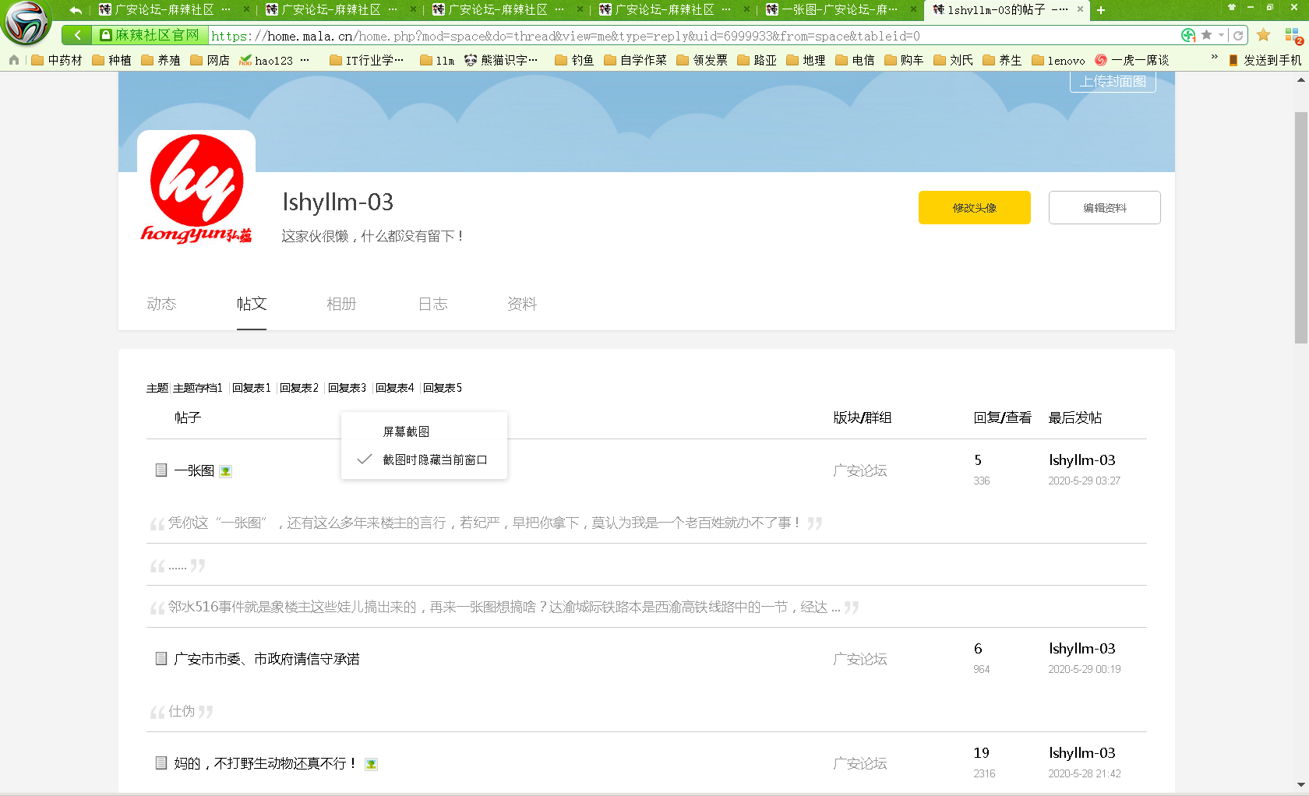
Task: Click the yellow 修改头像 button
Action: click(x=974, y=208)
